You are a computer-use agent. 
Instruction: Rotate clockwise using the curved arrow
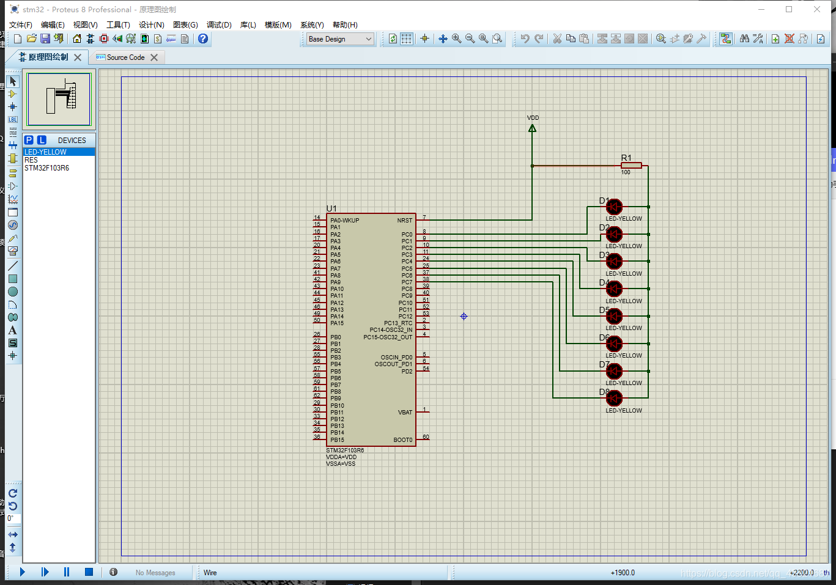point(13,493)
